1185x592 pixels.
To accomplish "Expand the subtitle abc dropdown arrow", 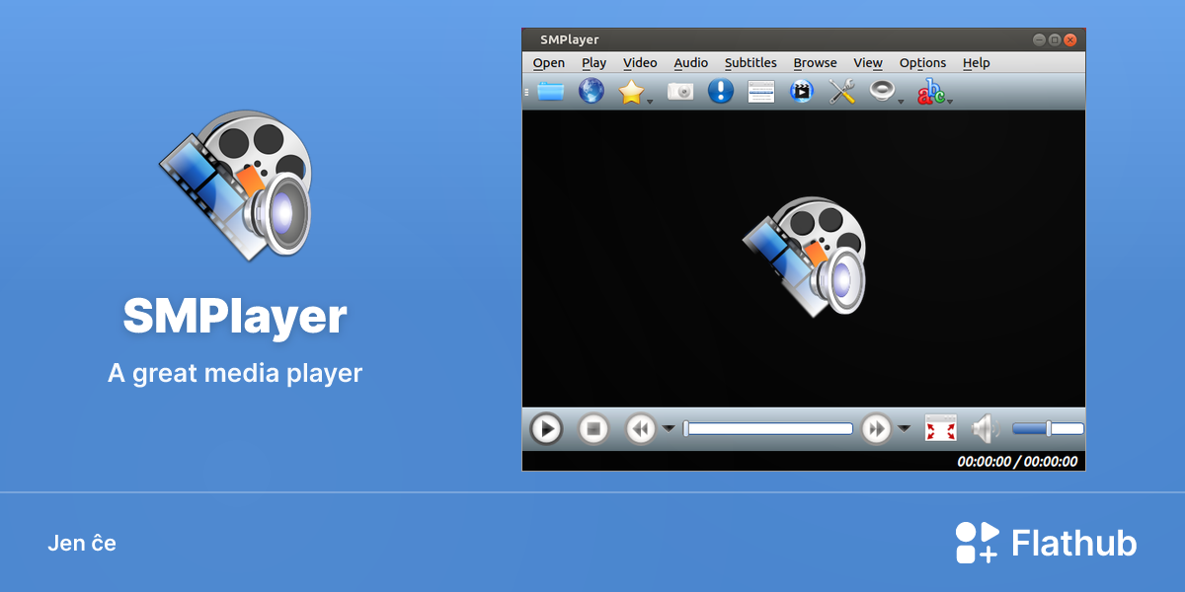I will (x=950, y=100).
